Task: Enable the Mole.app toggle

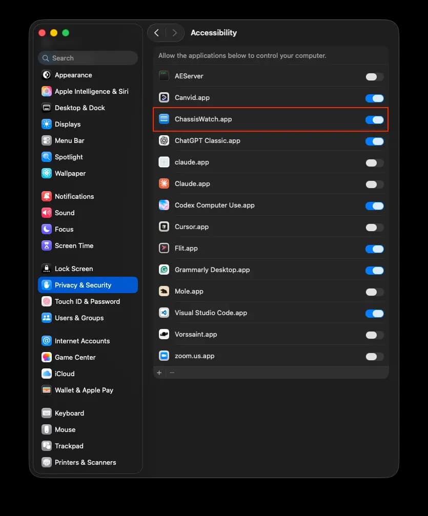Action: click(x=374, y=292)
